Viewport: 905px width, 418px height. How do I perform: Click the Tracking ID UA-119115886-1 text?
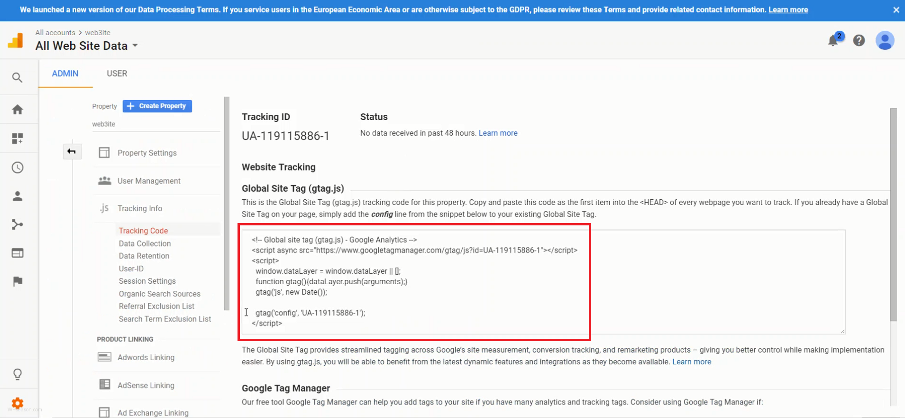point(285,136)
